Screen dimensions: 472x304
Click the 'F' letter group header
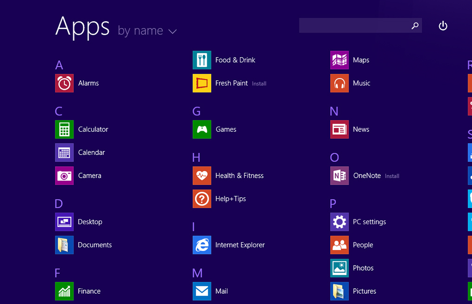[x=58, y=273]
